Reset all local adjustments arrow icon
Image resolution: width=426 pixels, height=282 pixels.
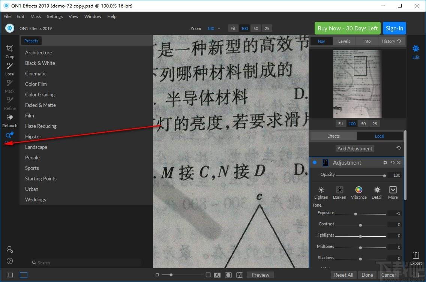click(x=398, y=148)
